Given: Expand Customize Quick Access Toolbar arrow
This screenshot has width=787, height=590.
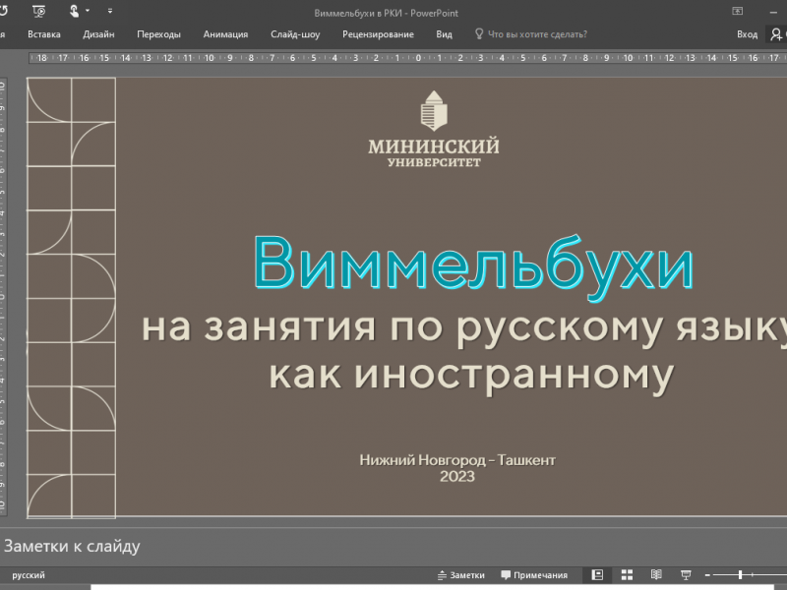Looking at the screenshot, I should (109, 11).
